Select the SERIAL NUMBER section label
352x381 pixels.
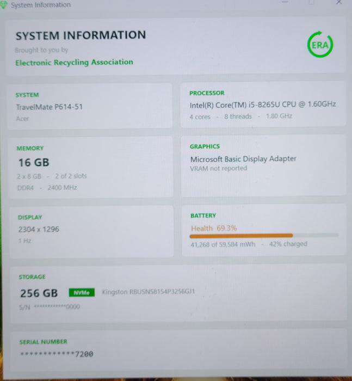[x=43, y=342]
